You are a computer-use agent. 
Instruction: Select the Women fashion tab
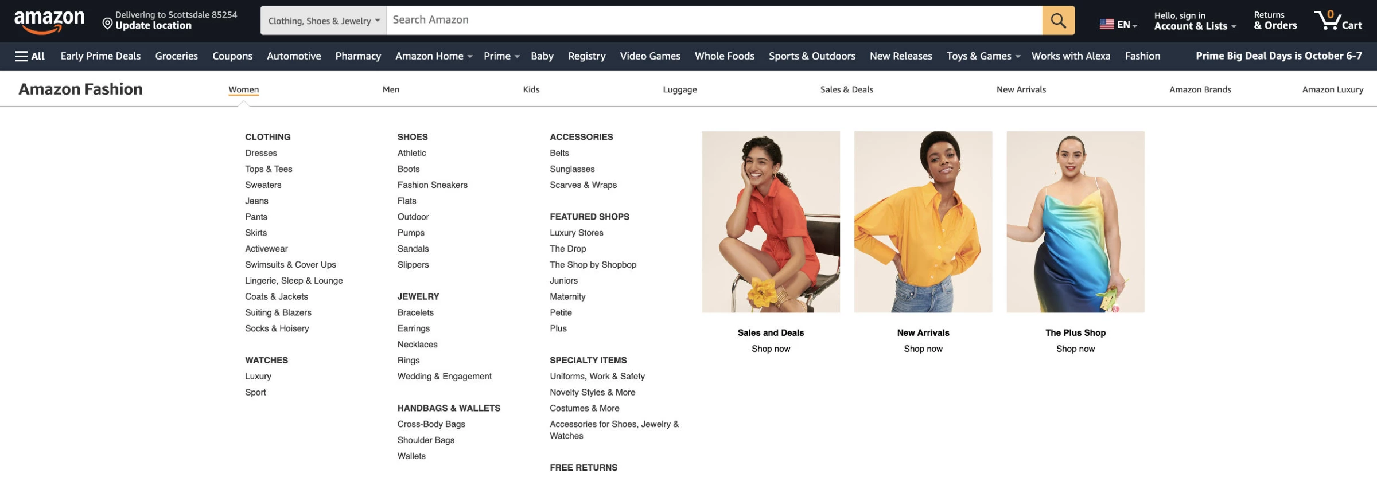[x=243, y=89]
